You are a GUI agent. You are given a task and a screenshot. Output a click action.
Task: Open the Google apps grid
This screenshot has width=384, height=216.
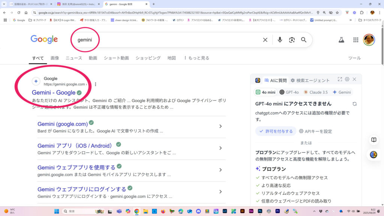click(x=355, y=40)
